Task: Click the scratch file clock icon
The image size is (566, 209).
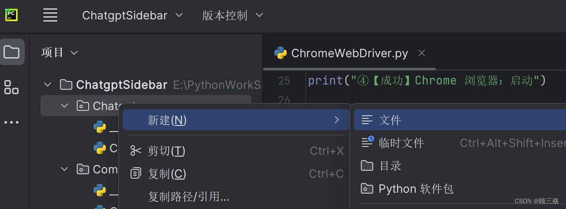Action: [367, 142]
